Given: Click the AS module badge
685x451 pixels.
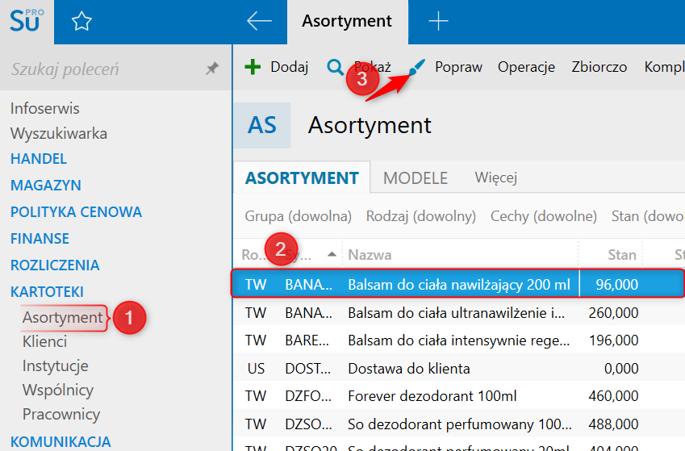Looking at the screenshot, I should click(262, 125).
